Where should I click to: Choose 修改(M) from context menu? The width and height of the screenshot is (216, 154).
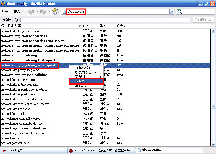coord(86,81)
